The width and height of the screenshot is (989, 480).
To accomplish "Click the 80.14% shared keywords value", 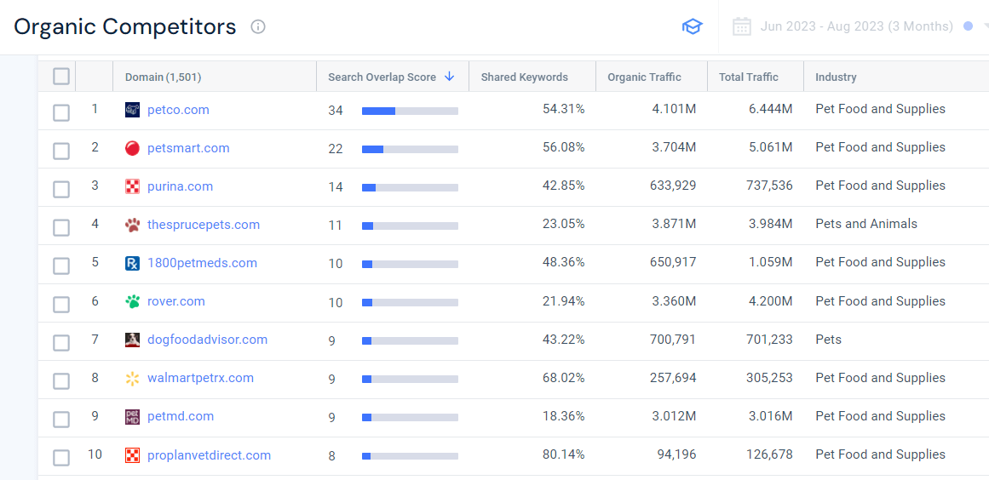I will pos(563,454).
